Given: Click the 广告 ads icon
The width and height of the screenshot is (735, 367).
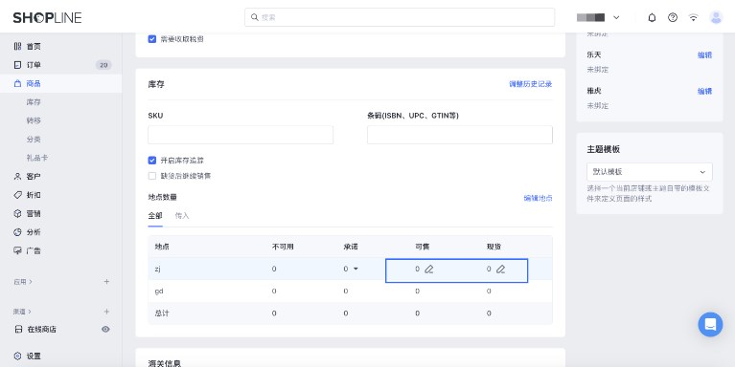Looking at the screenshot, I should pyautogui.click(x=18, y=250).
